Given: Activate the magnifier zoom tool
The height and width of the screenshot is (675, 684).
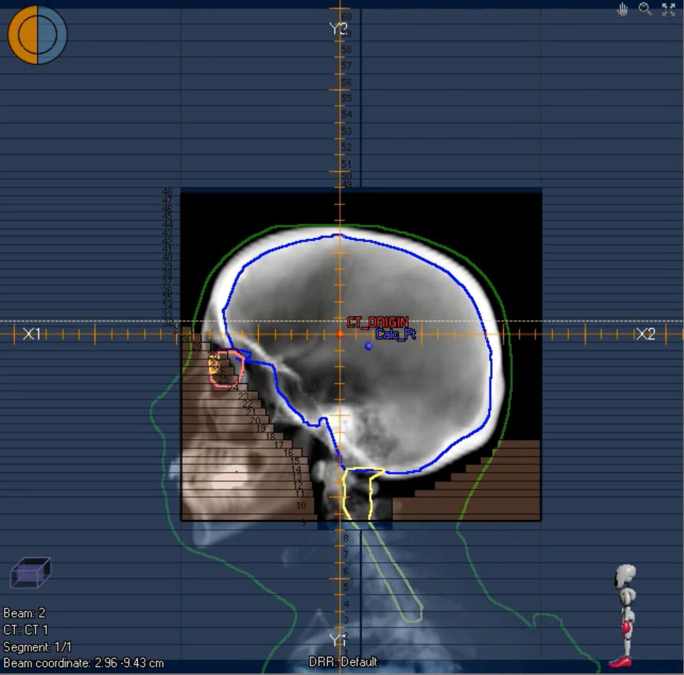Looking at the screenshot, I should coord(645,9).
